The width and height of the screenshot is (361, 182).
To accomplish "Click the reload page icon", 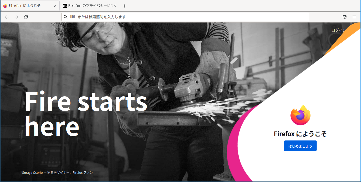I will coord(26,17).
